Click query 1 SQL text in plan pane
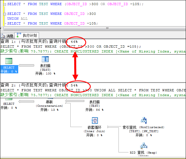 click(x=71, y=47)
